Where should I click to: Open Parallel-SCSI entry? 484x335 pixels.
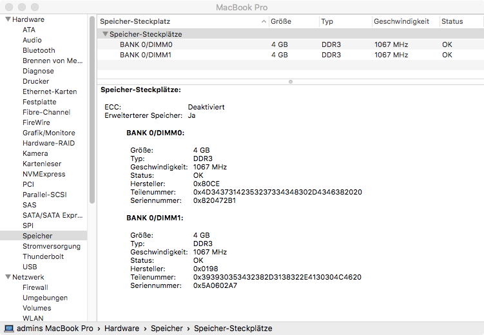44,195
